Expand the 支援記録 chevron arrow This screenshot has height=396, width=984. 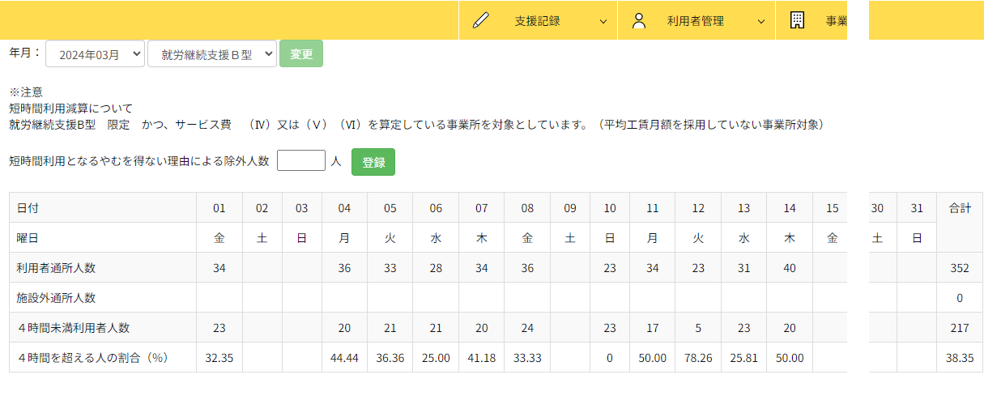point(603,22)
